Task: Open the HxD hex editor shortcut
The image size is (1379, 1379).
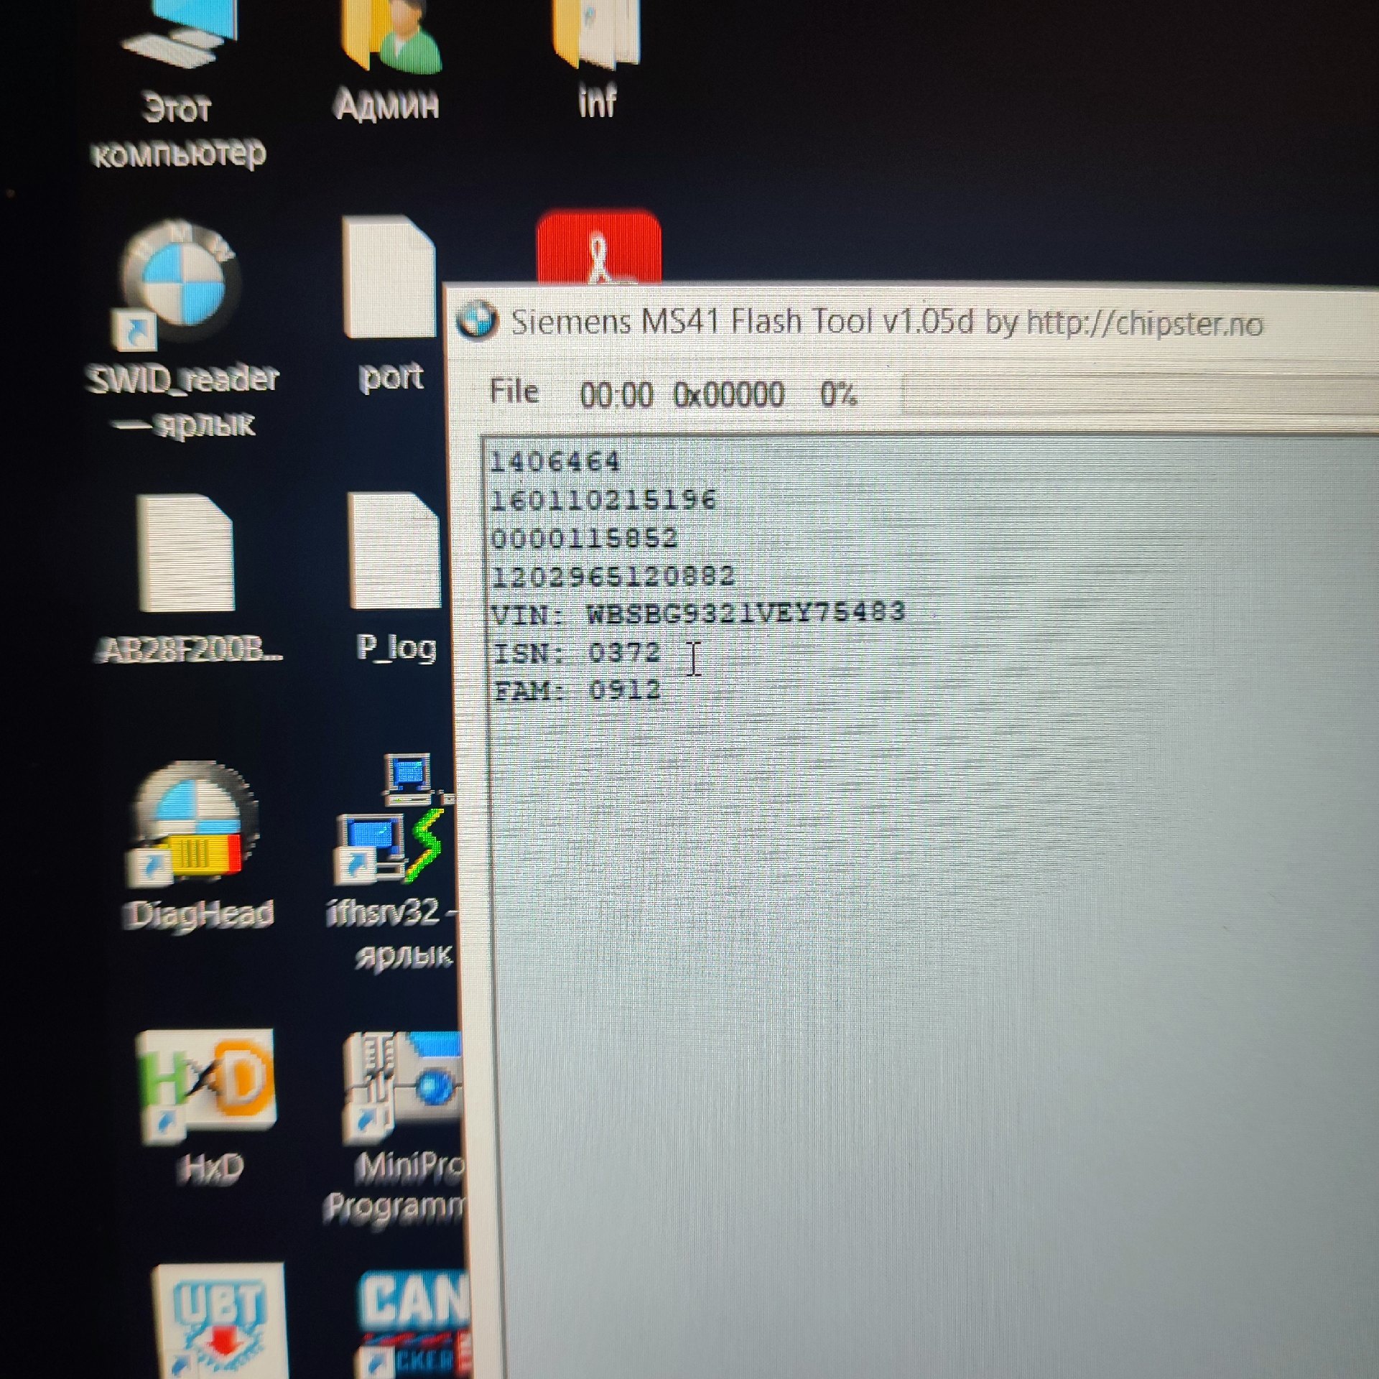Action: pyautogui.click(x=205, y=1085)
